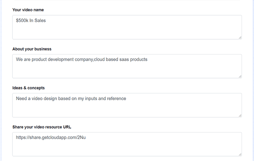
Task: Click resize handle of video resource URL box
Action: click(x=240, y=154)
